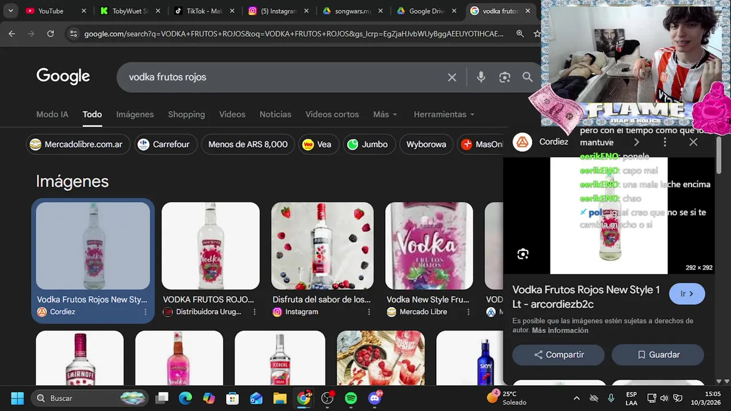Go back with the browser back arrow
The height and width of the screenshot is (411, 731).
(12, 34)
